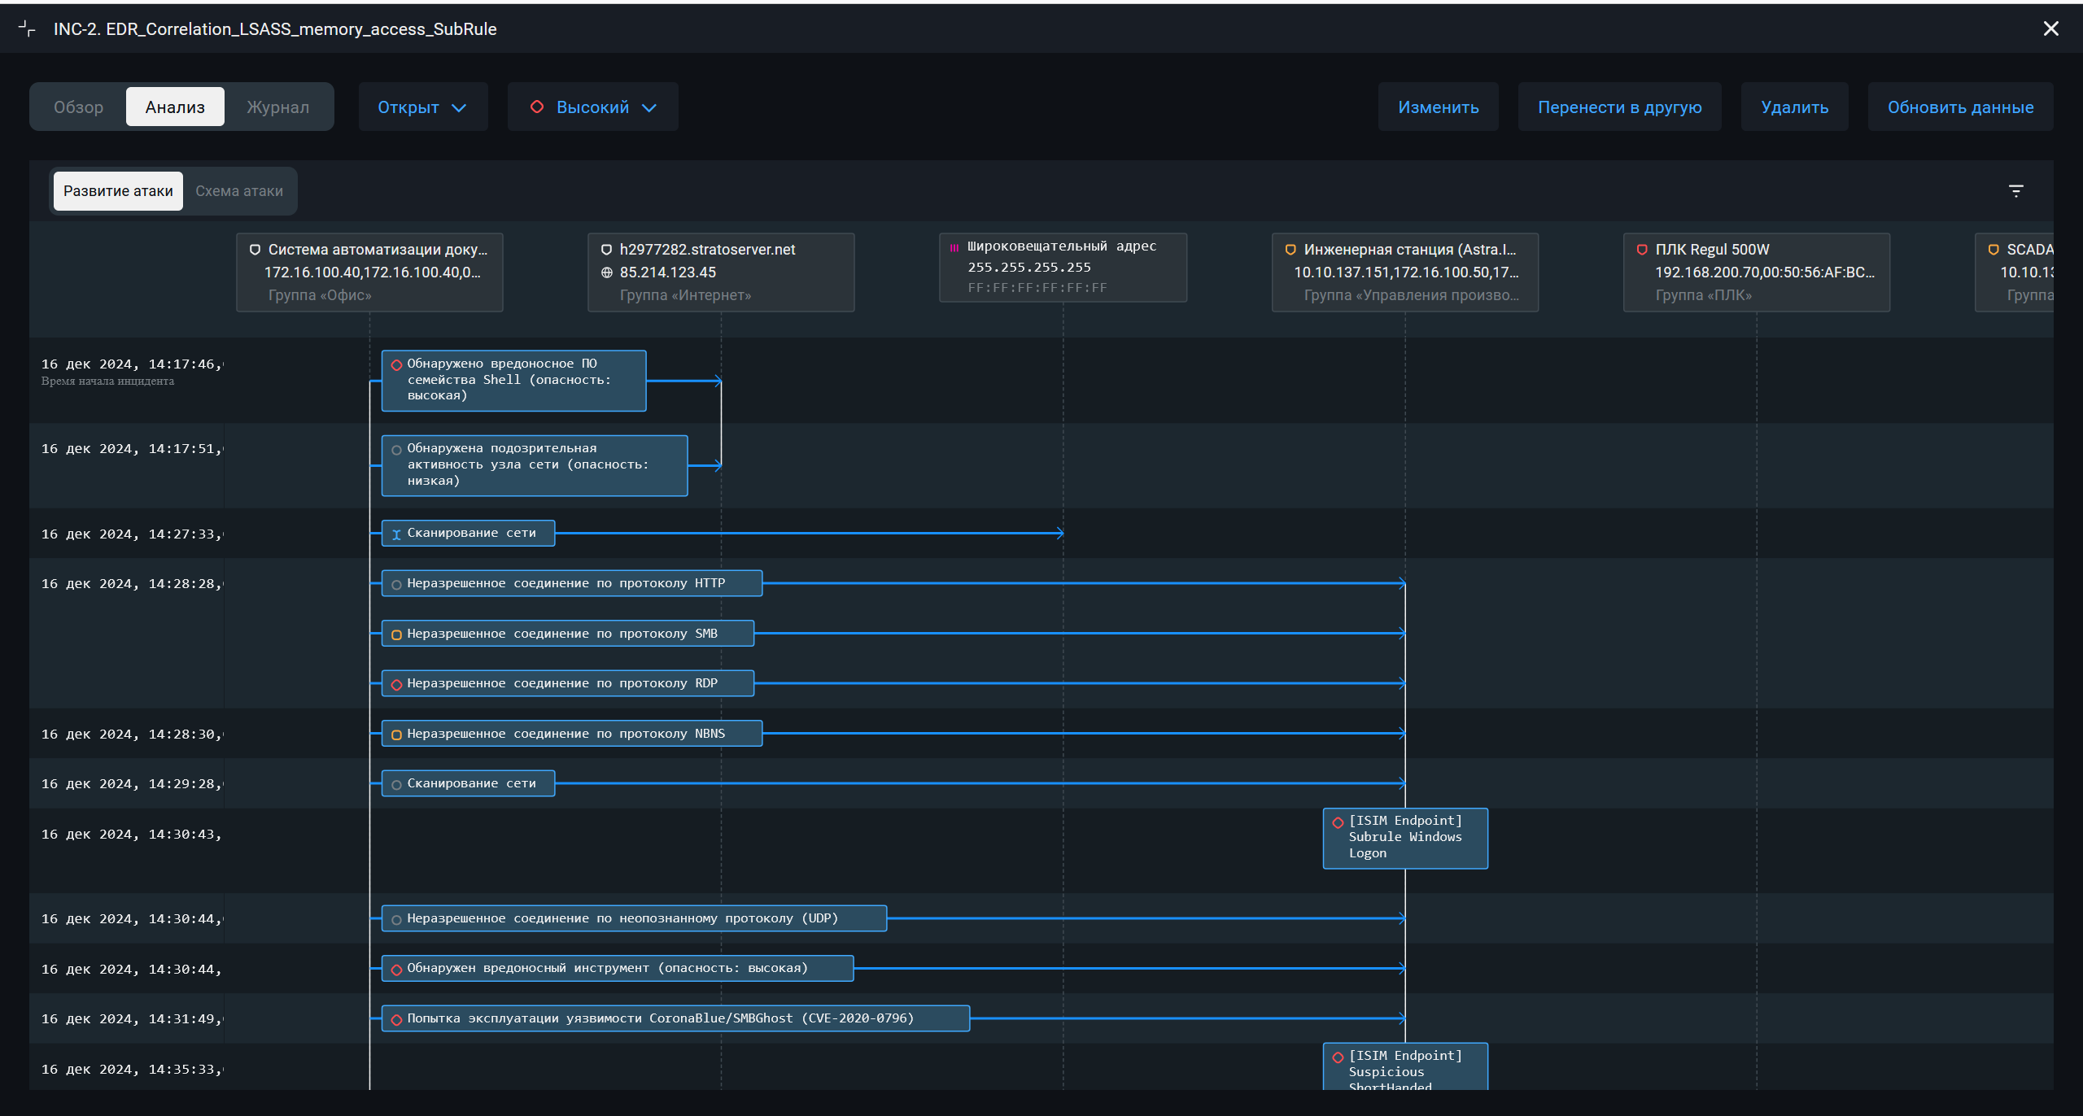2083x1116 pixels.
Task: Click the Изменить button
Action: tap(1438, 107)
